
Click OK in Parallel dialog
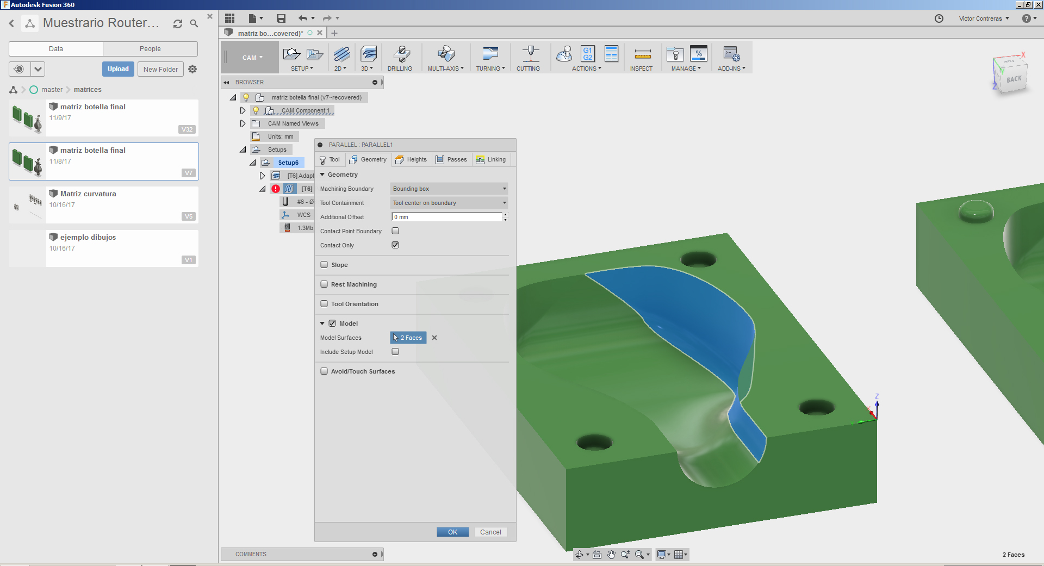pyautogui.click(x=452, y=532)
